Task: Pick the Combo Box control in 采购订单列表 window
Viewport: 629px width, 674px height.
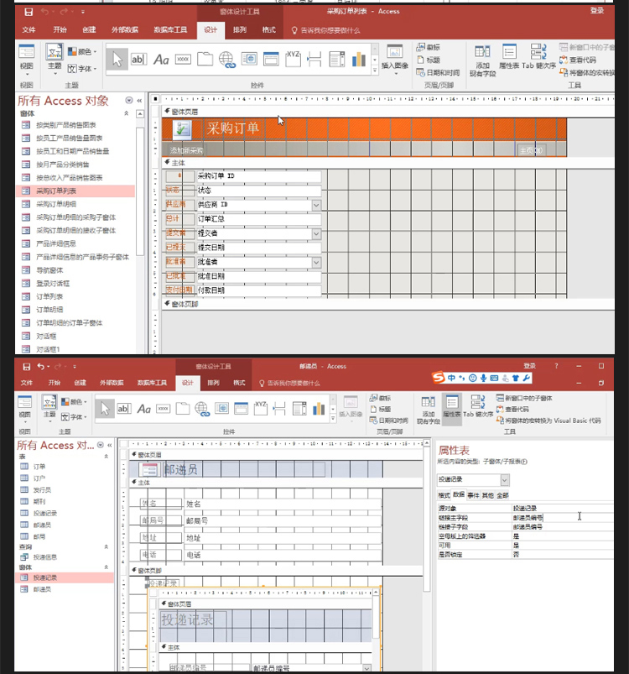Action: [337, 60]
